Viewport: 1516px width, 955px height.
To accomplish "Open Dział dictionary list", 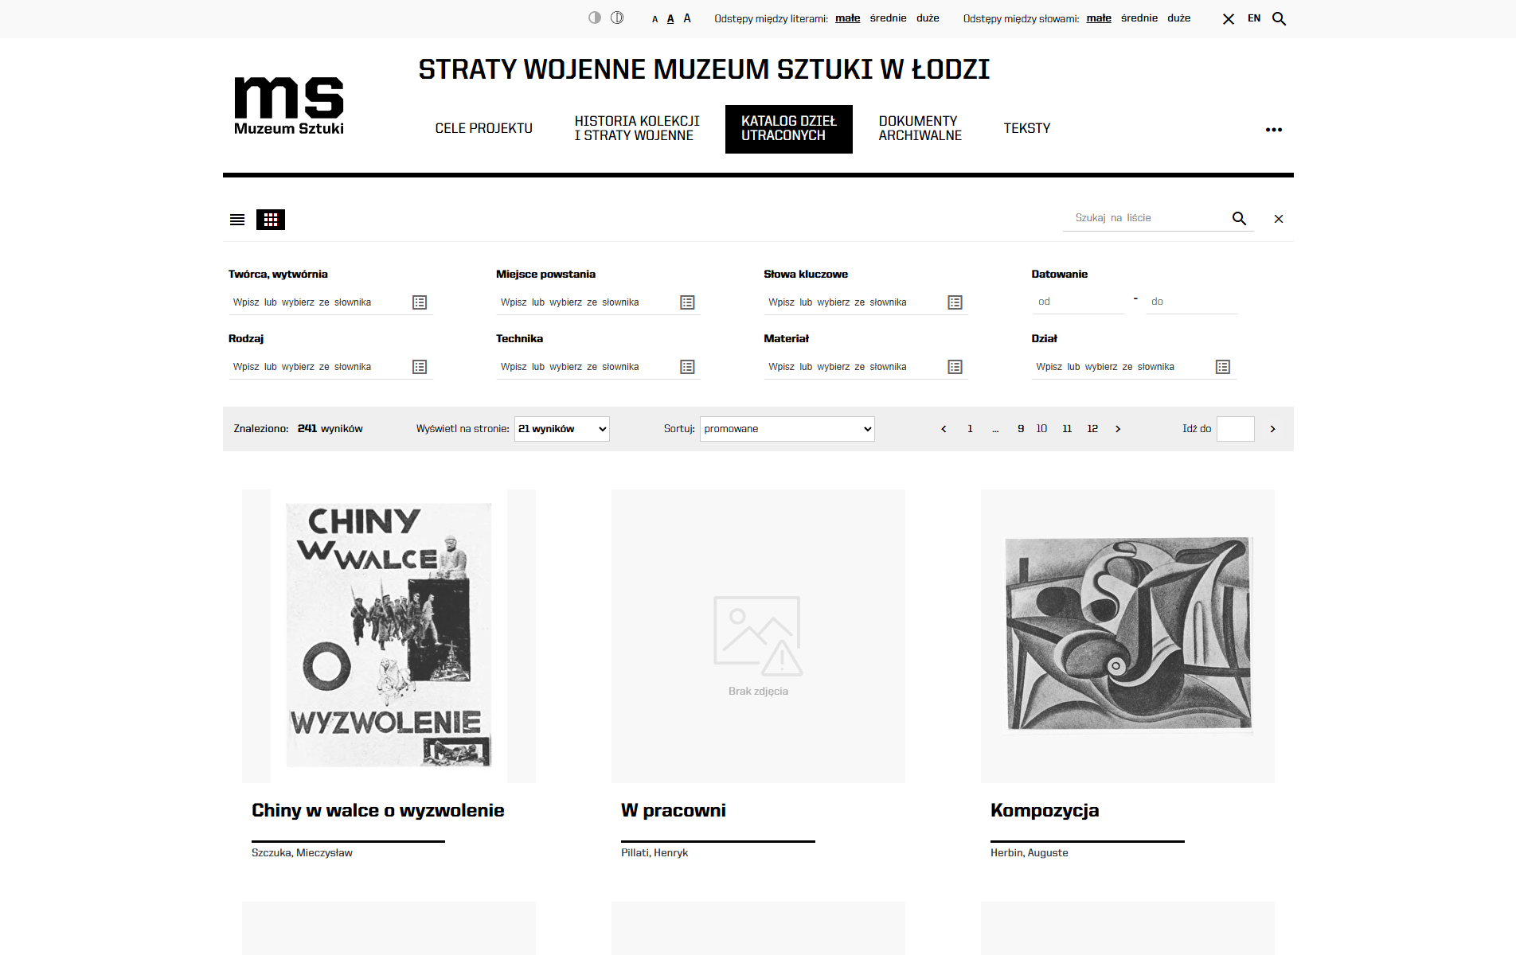I will pos(1223,367).
